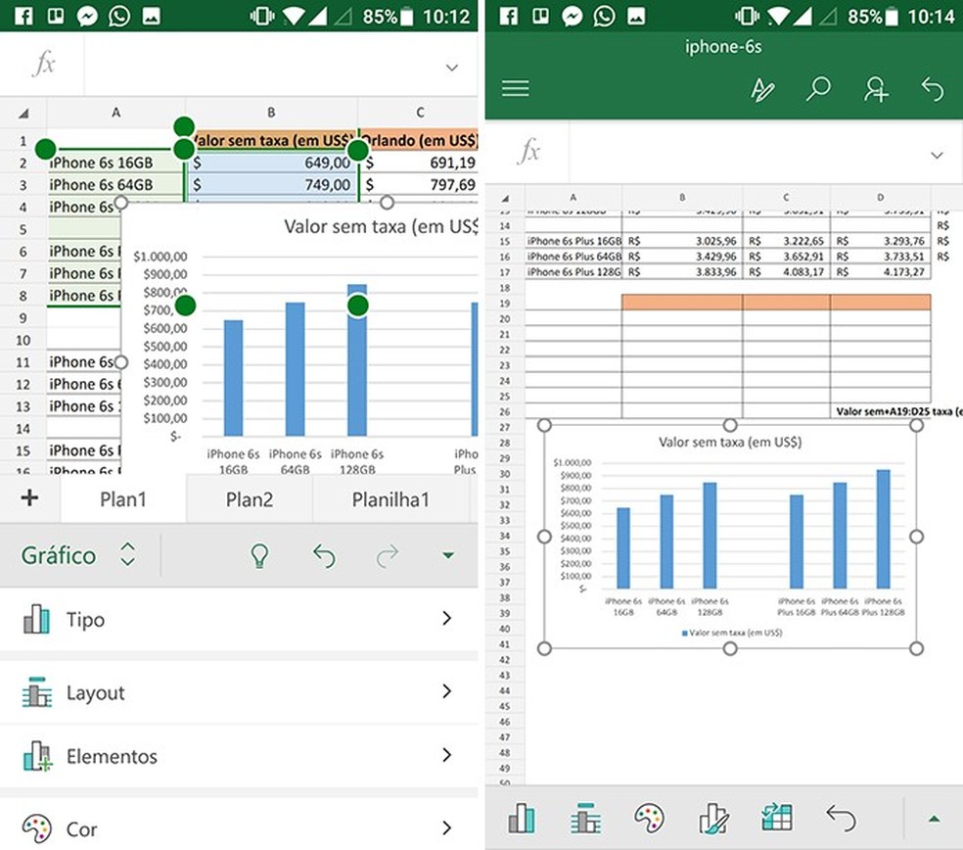Image resolution: width=963 pixels, height=850 pixels.
Task: Tap the Share person-plus icon in top bar
Action: (x=876, y=88)
